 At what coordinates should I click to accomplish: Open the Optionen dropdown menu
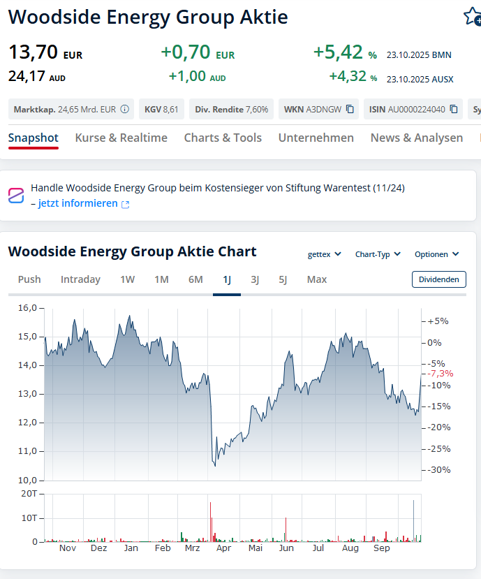437,254
